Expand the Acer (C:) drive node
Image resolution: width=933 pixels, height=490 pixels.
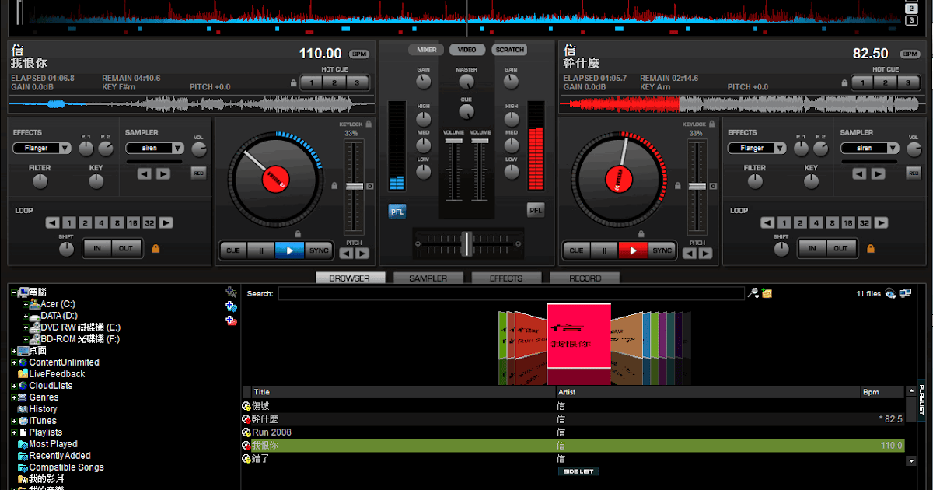point(26,304)
